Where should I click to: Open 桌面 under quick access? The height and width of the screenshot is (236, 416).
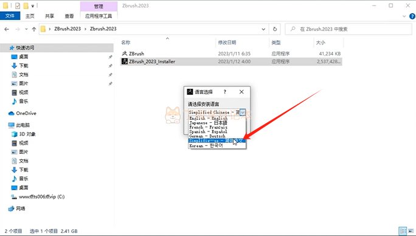23,57
